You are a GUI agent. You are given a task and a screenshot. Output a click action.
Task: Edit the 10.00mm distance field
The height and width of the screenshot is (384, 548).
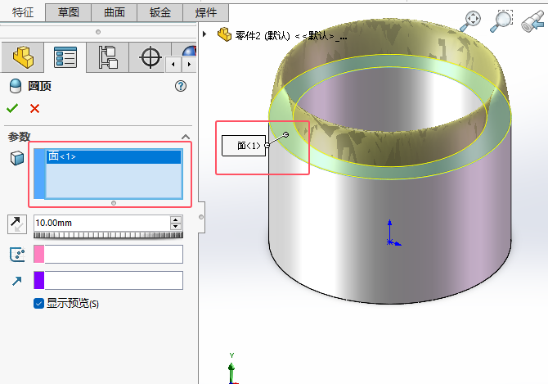101,223
